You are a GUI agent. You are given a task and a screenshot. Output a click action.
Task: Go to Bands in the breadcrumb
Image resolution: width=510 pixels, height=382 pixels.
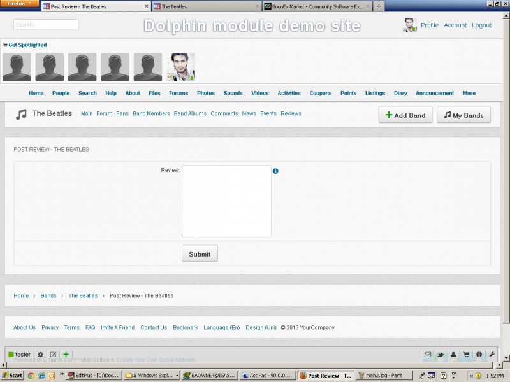[48, 295]
